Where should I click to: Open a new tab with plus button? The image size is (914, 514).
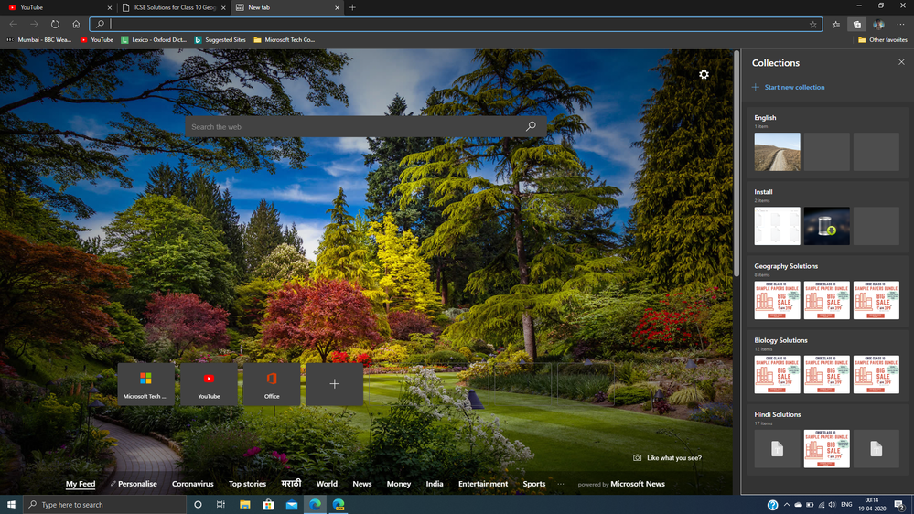click(x=353, y=7)
